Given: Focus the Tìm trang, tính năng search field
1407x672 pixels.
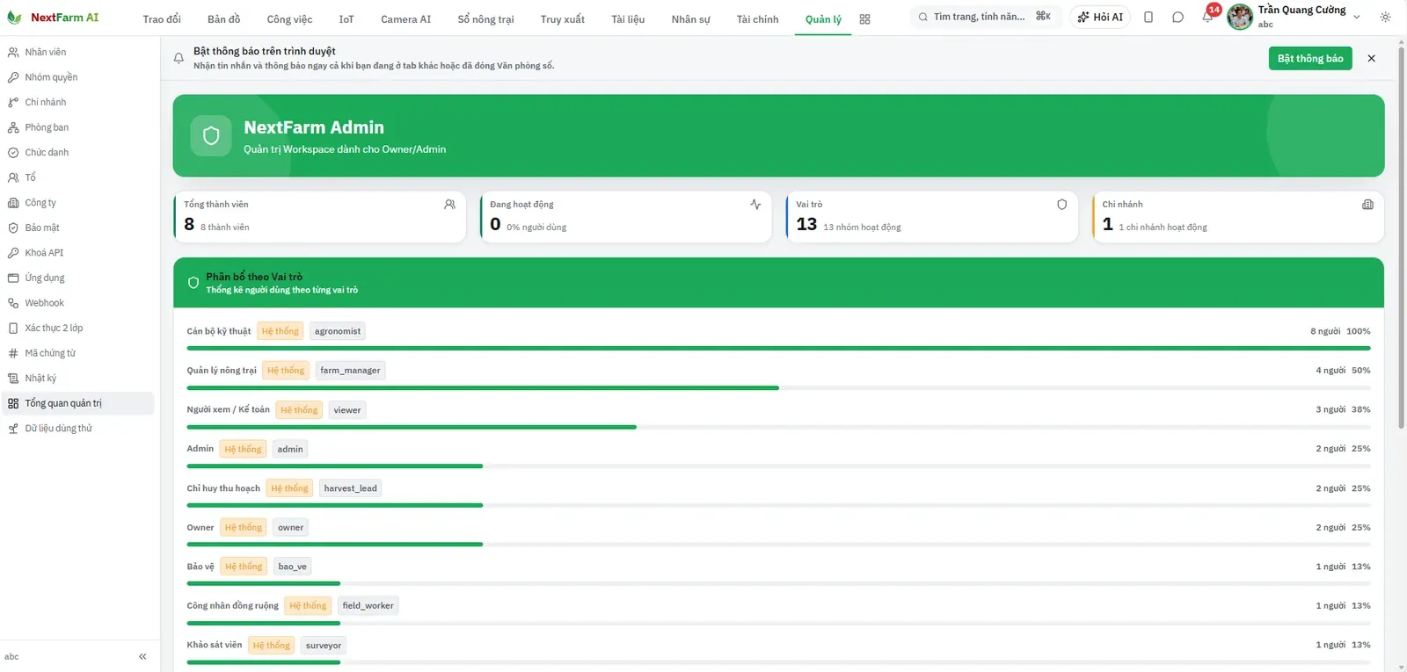Looking at the screenshot, I should (985, 17).
